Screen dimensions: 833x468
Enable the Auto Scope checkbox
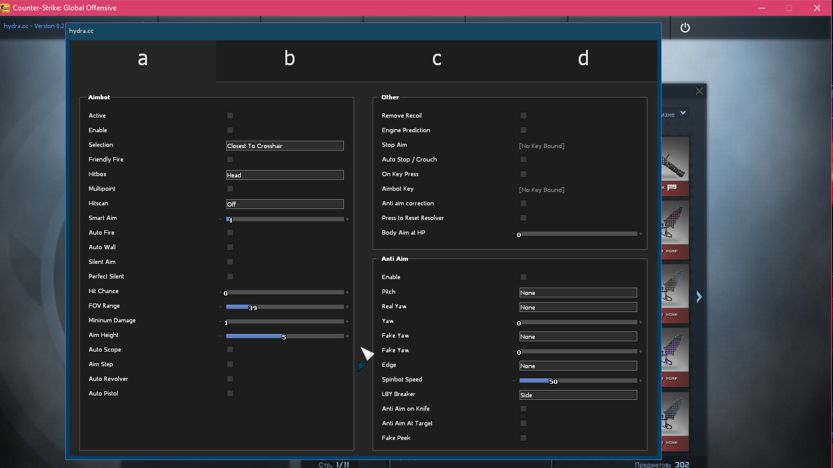click(x=230, y=349)
